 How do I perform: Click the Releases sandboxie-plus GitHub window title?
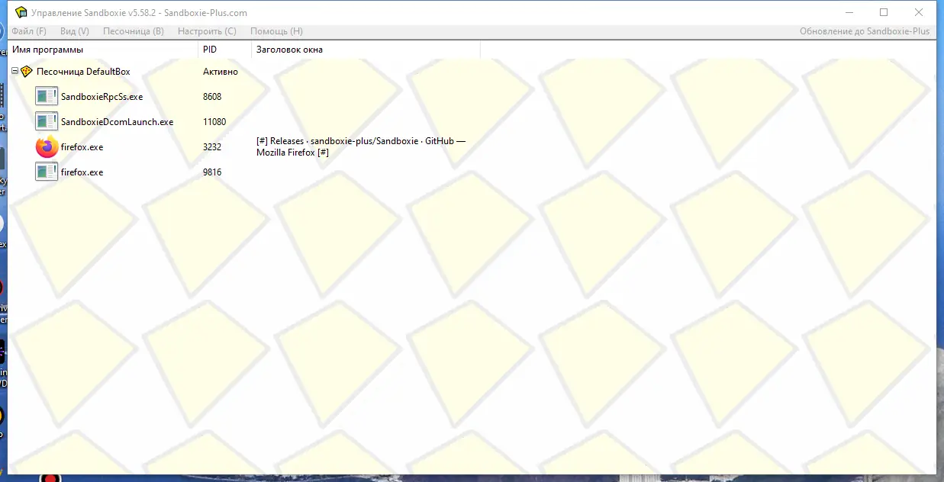[x=361, y=147]
